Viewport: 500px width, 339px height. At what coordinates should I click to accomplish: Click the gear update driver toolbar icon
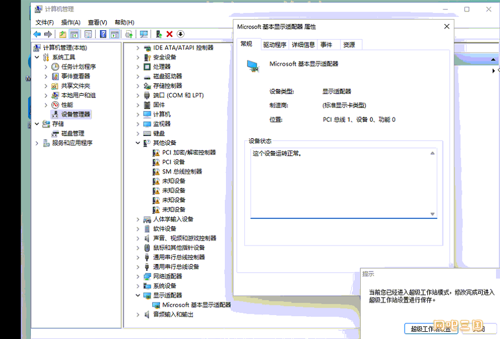click(129, 34)
